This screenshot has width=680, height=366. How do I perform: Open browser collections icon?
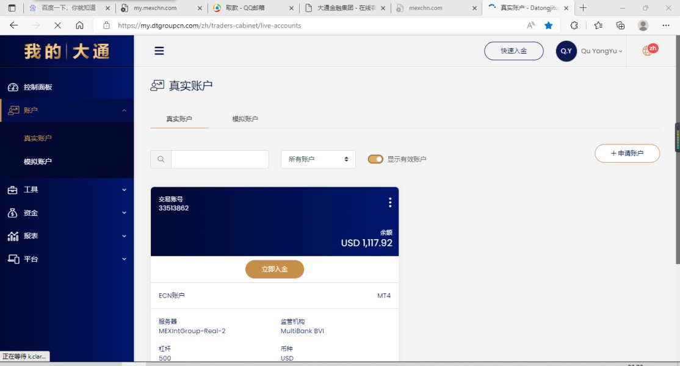point(620,26)
